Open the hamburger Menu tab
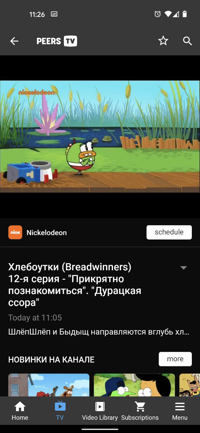 point(180,411)
